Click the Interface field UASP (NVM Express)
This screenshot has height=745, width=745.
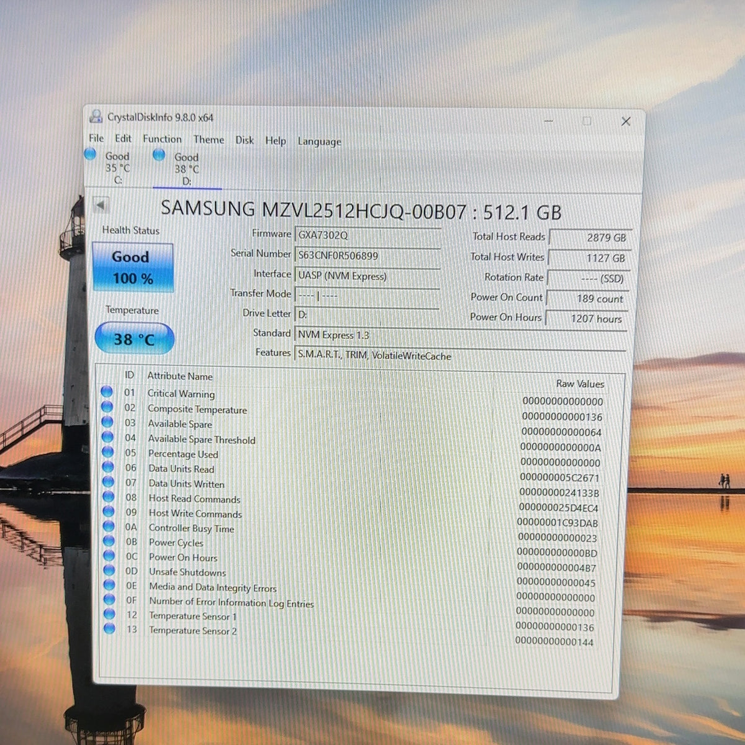coord(368,276)
